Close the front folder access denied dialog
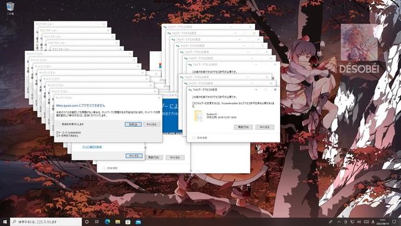The height and width of the screenshot is (226, 401). [275, 90]
